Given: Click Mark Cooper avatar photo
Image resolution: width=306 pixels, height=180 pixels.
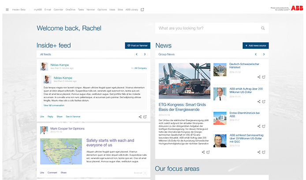Looking at the screenshot, I should click(44, 130).
